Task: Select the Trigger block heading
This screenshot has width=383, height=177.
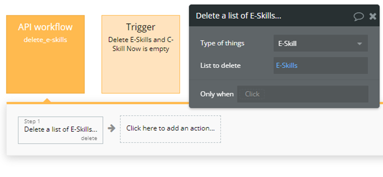Action: click(141, 27)
